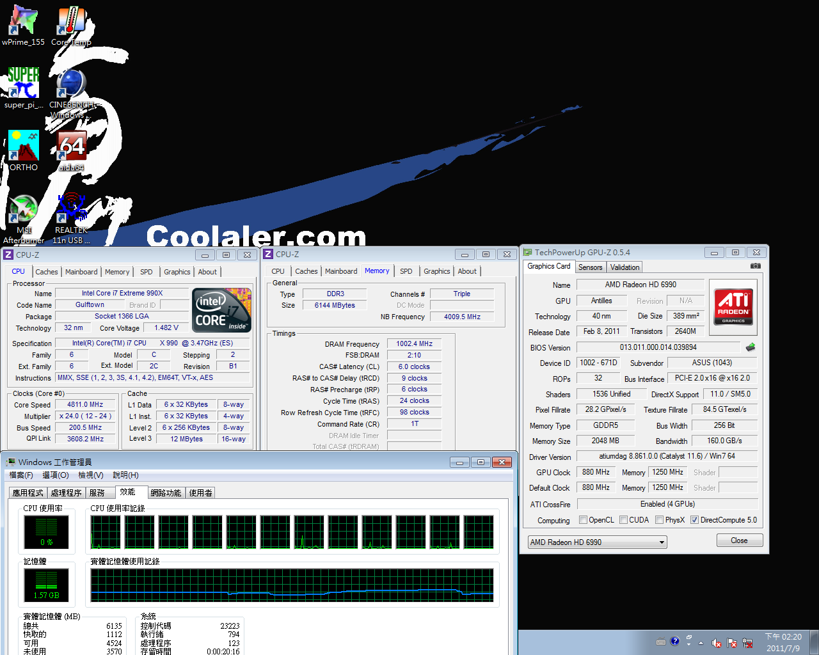Open the wPrime_155 desktop shortcut

23,26
